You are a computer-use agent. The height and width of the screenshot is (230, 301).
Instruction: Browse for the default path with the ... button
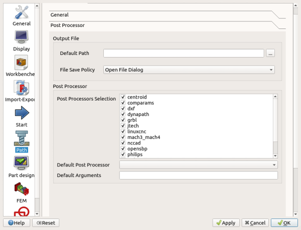point(270,53)
